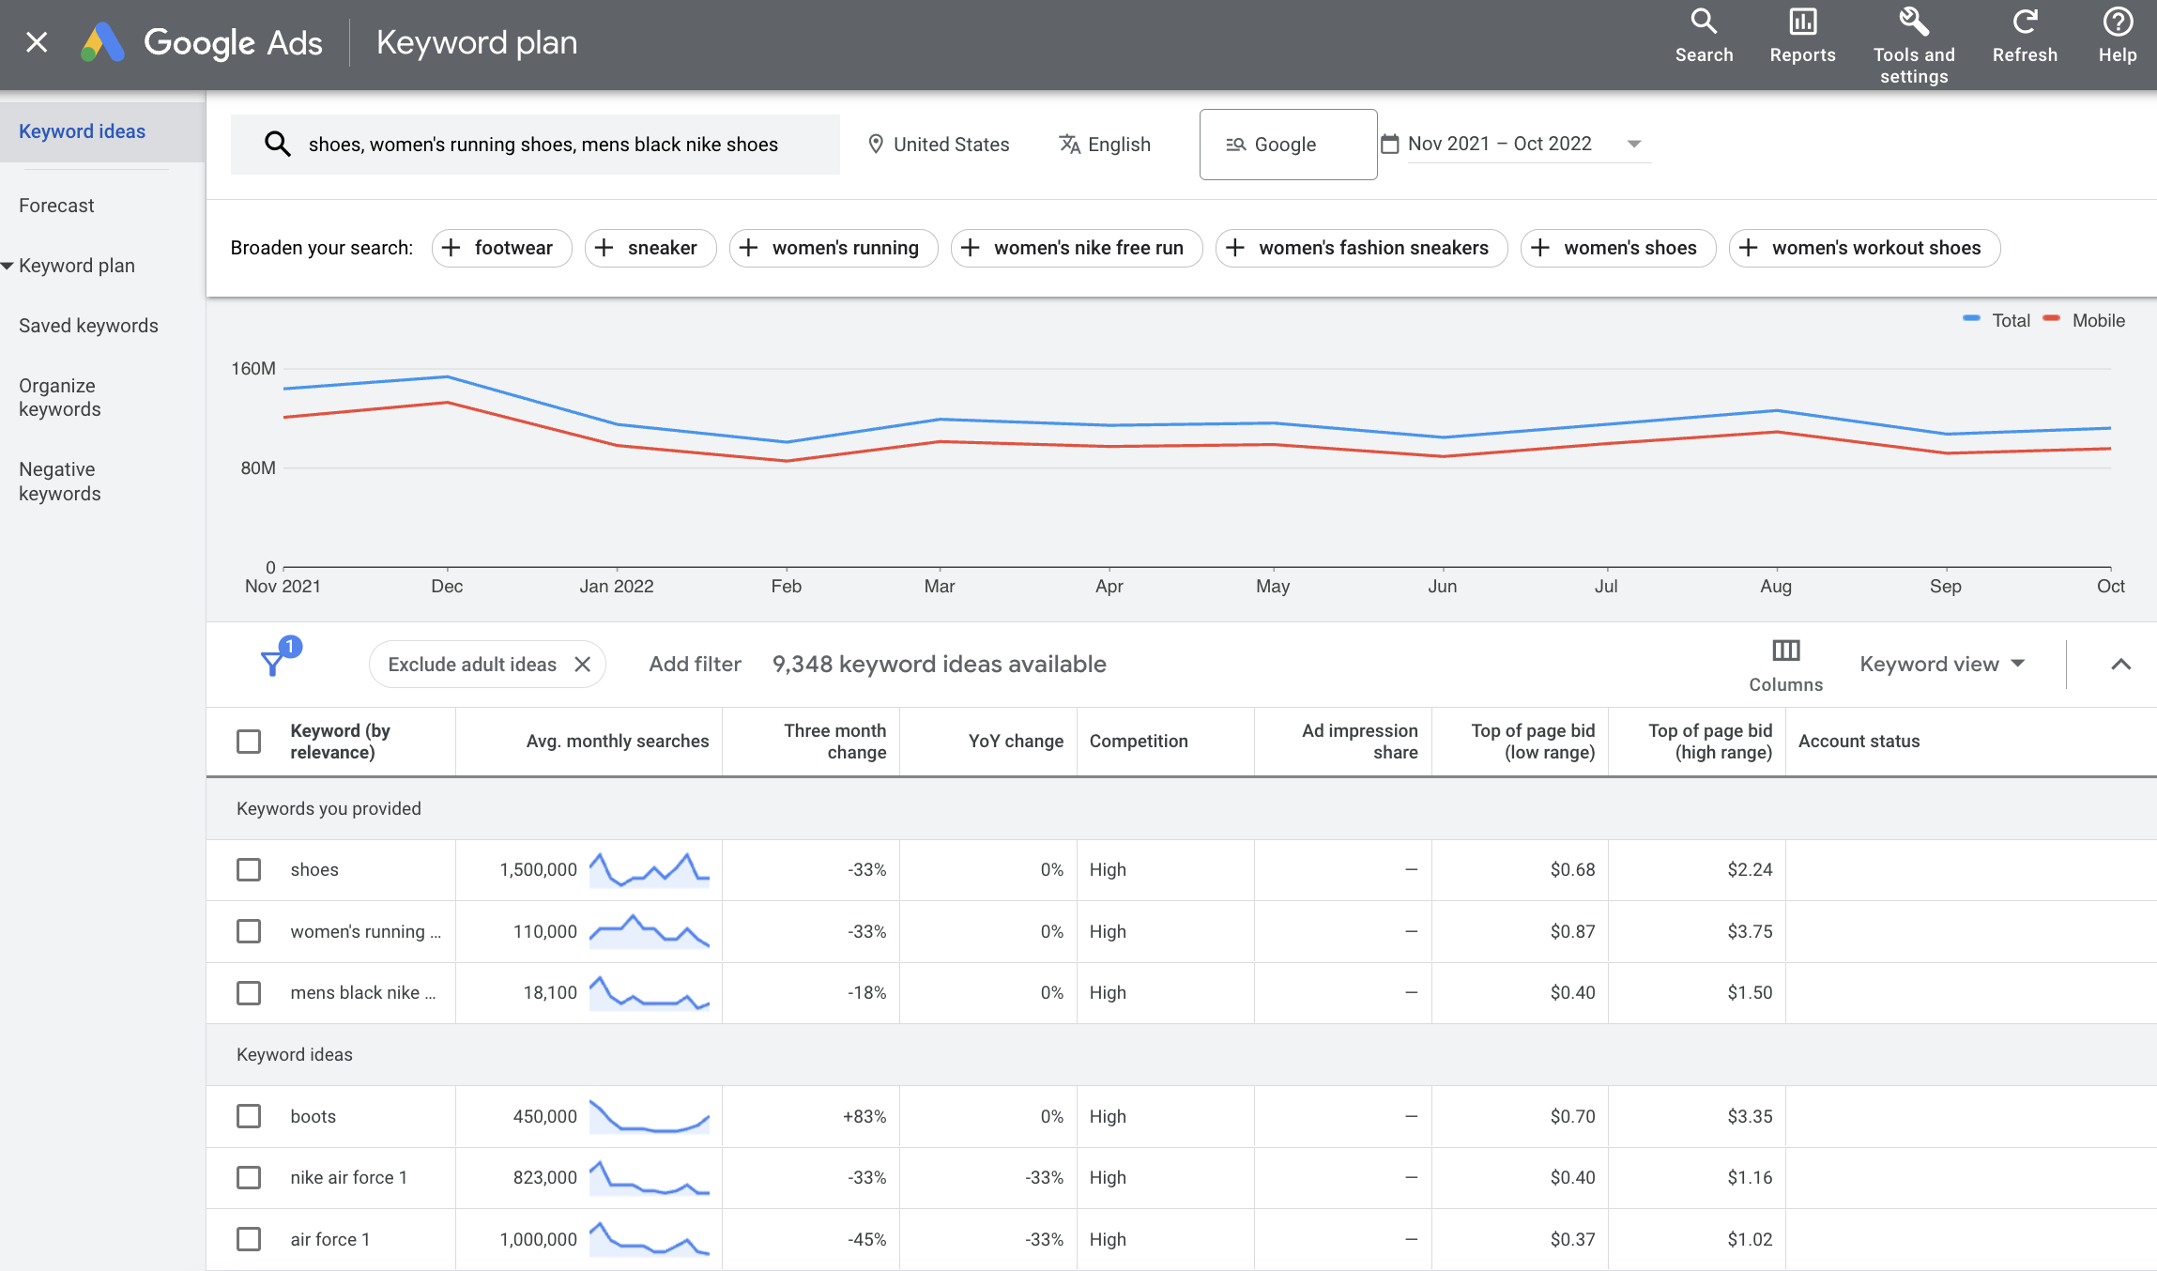Screen dimensions: 2157x1271
Task: Add the footwear broaden suggestion
Action: (501, 248)
